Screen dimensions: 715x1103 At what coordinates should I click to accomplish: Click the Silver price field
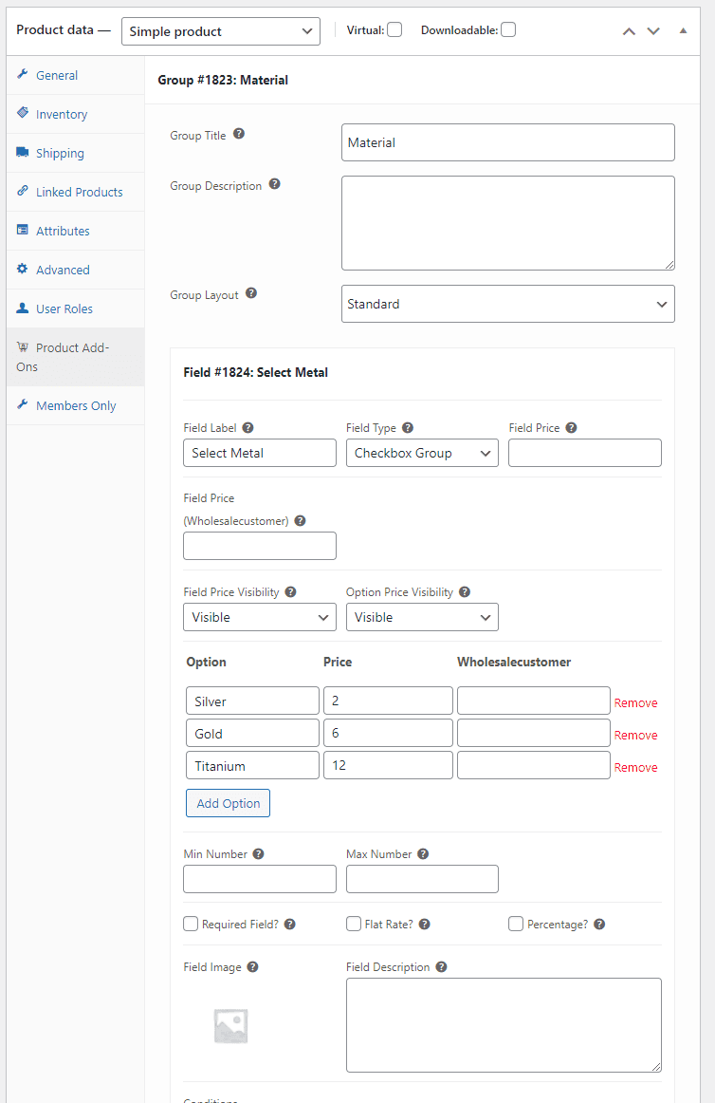(388, 701)
